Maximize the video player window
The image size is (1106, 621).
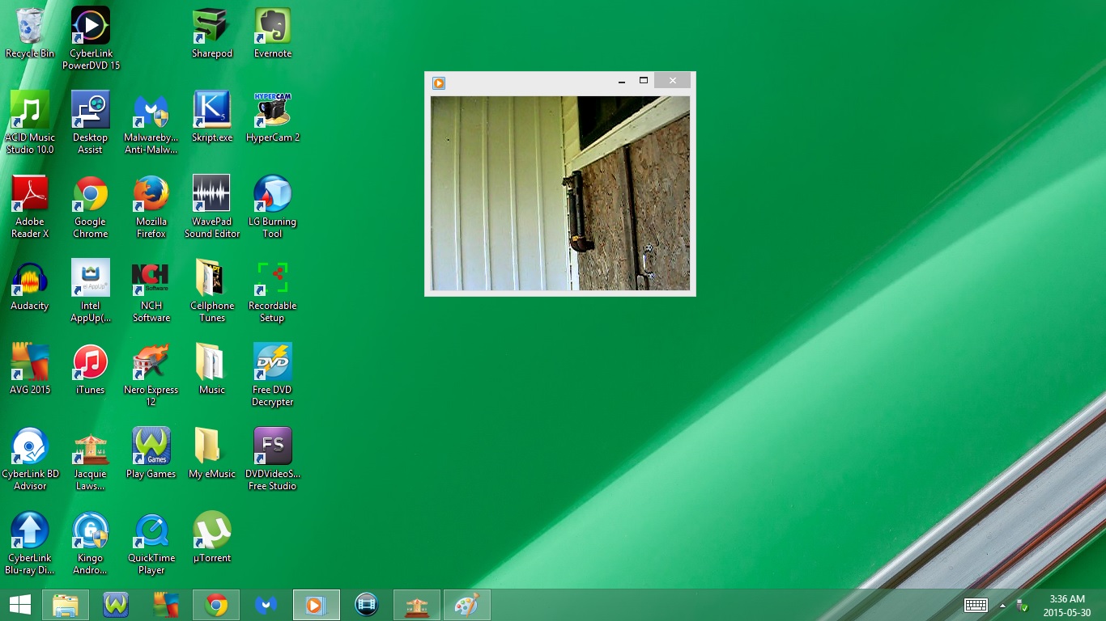pyautogui.click(x=644, y=81)
